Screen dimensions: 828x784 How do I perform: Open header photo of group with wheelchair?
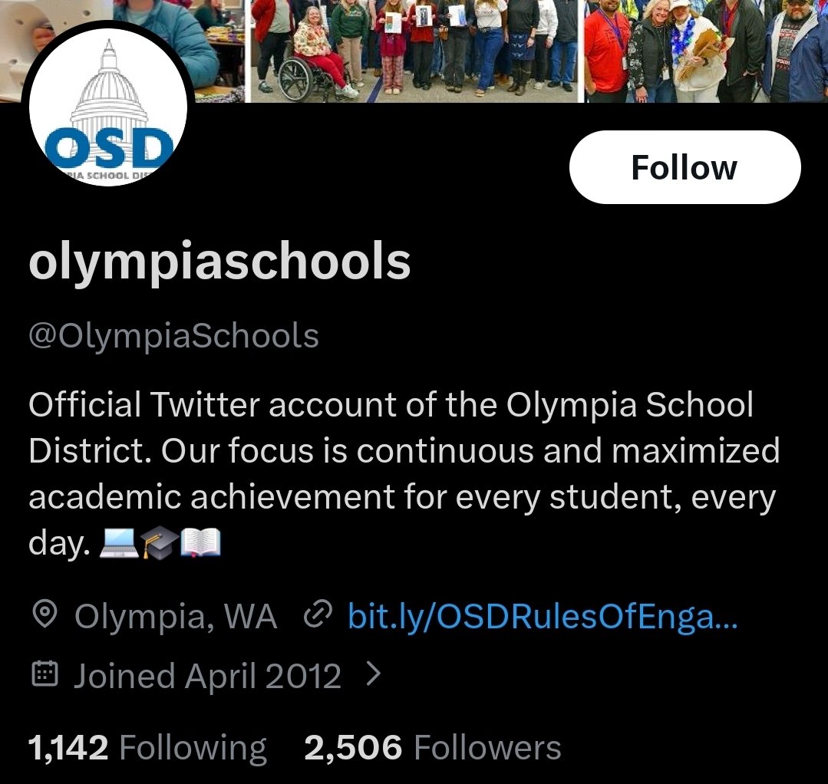click(x=414, y=51)
